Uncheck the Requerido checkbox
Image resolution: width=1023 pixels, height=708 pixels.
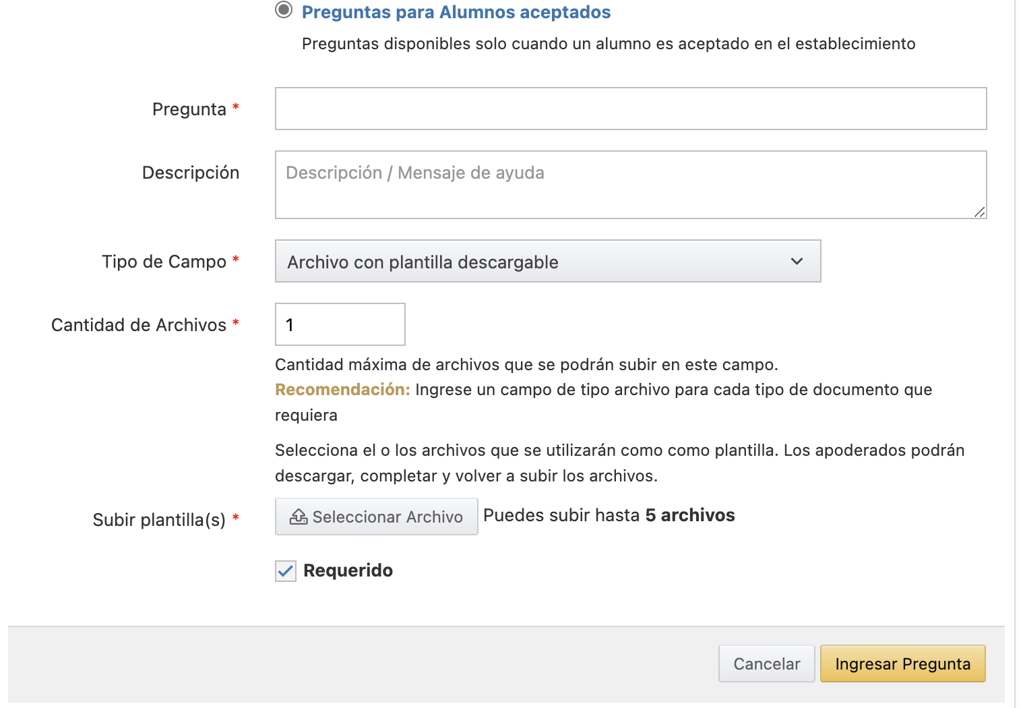286,571
